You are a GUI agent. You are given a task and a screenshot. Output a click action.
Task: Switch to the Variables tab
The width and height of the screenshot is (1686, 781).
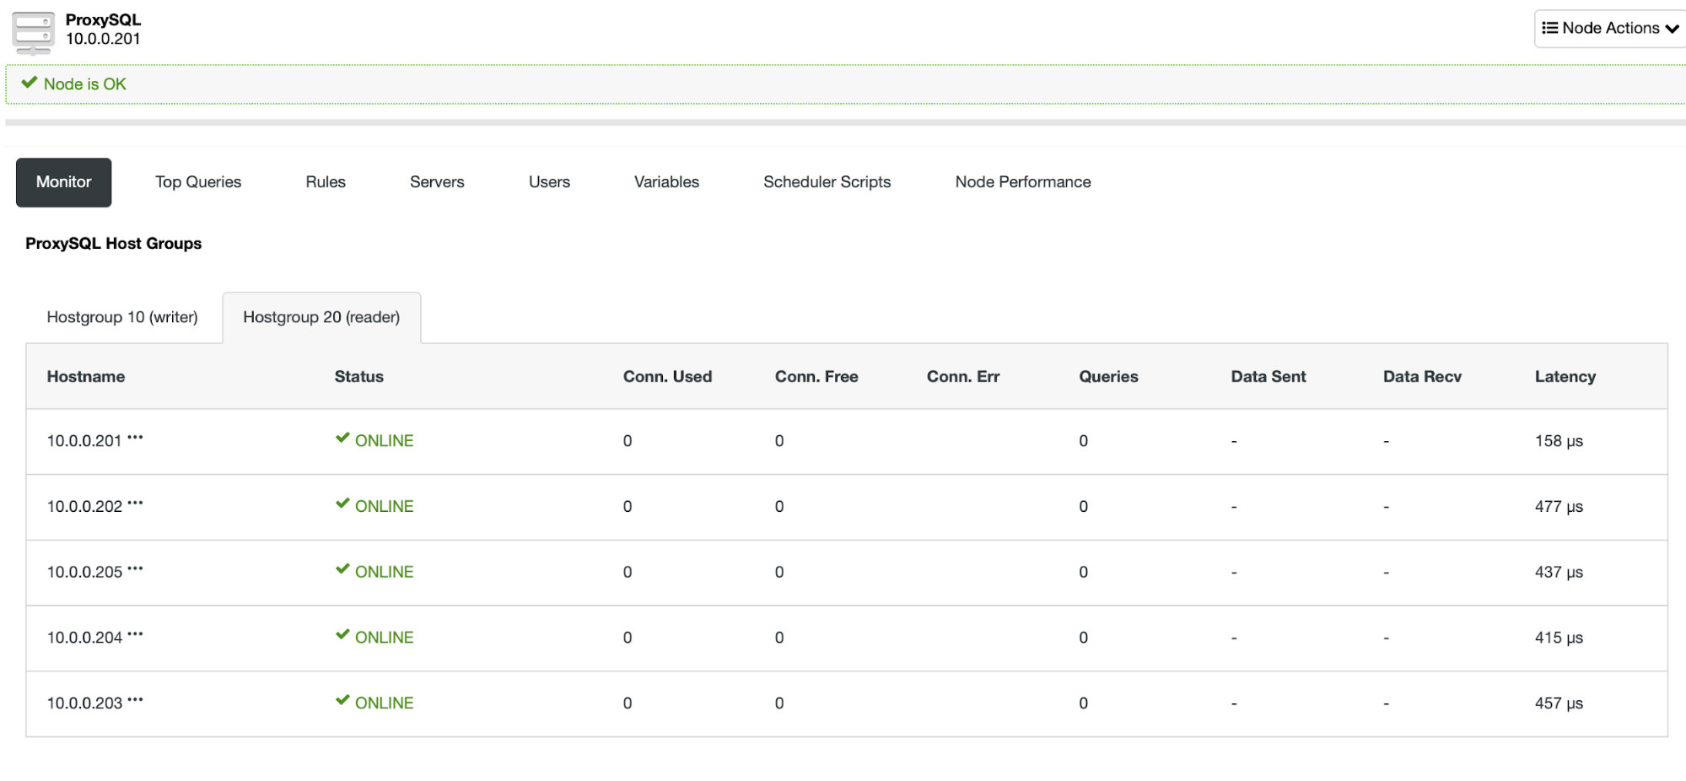coord(666,182)
